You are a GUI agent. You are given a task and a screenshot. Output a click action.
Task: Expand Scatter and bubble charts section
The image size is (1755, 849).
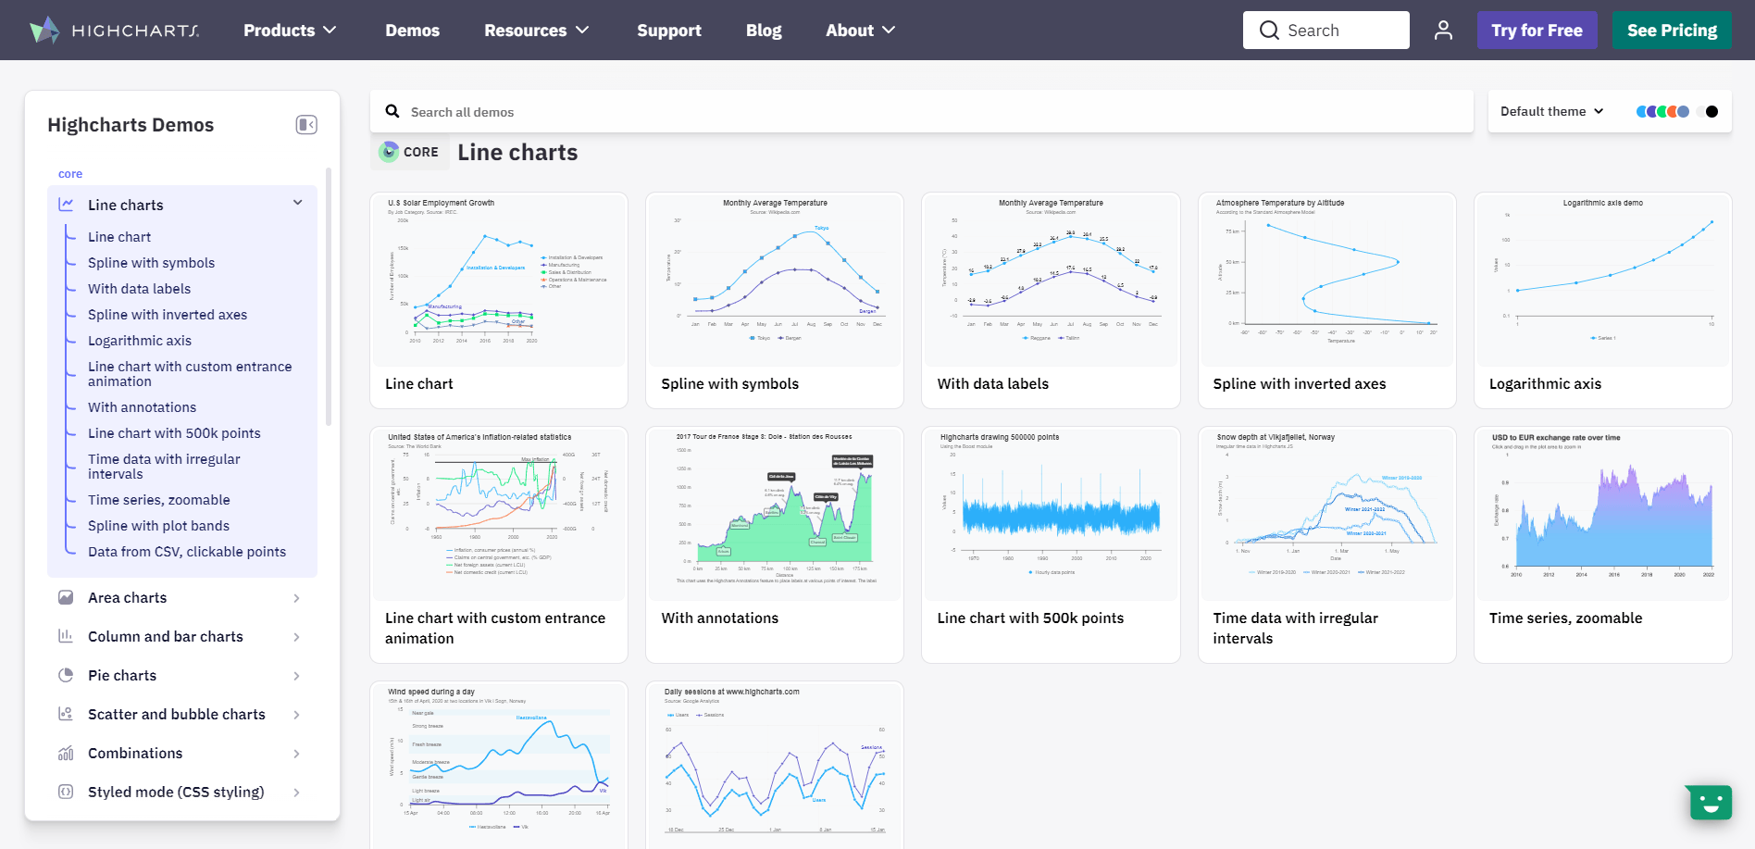(297, 716)
